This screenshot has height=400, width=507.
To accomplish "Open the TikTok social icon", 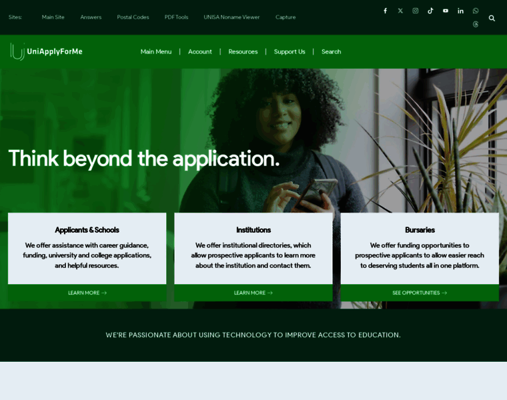I will (430, 11).
